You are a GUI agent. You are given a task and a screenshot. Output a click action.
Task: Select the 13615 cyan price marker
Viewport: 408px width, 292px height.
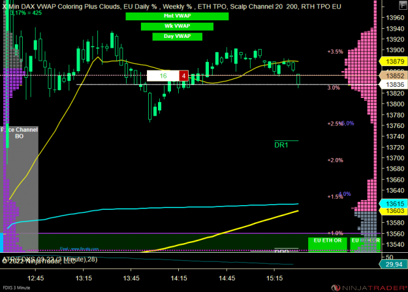(393, 203)
